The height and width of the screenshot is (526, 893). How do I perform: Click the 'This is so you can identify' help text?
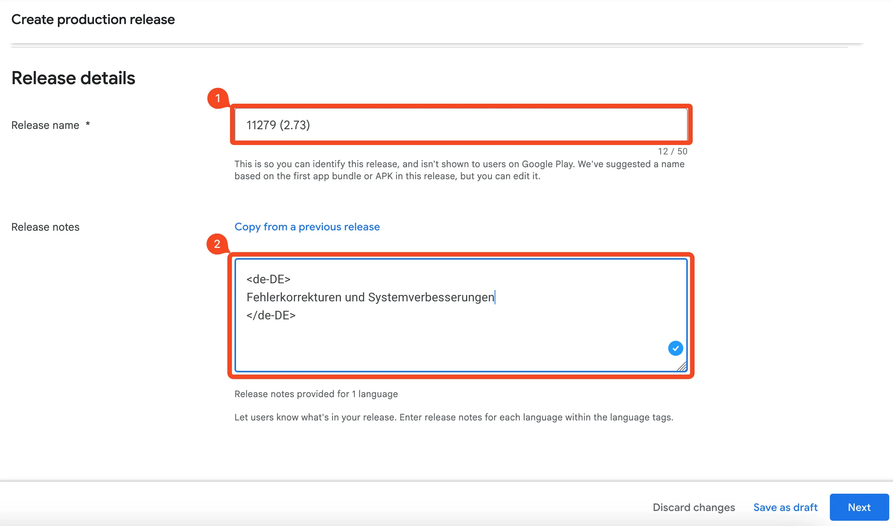point(459,170)
